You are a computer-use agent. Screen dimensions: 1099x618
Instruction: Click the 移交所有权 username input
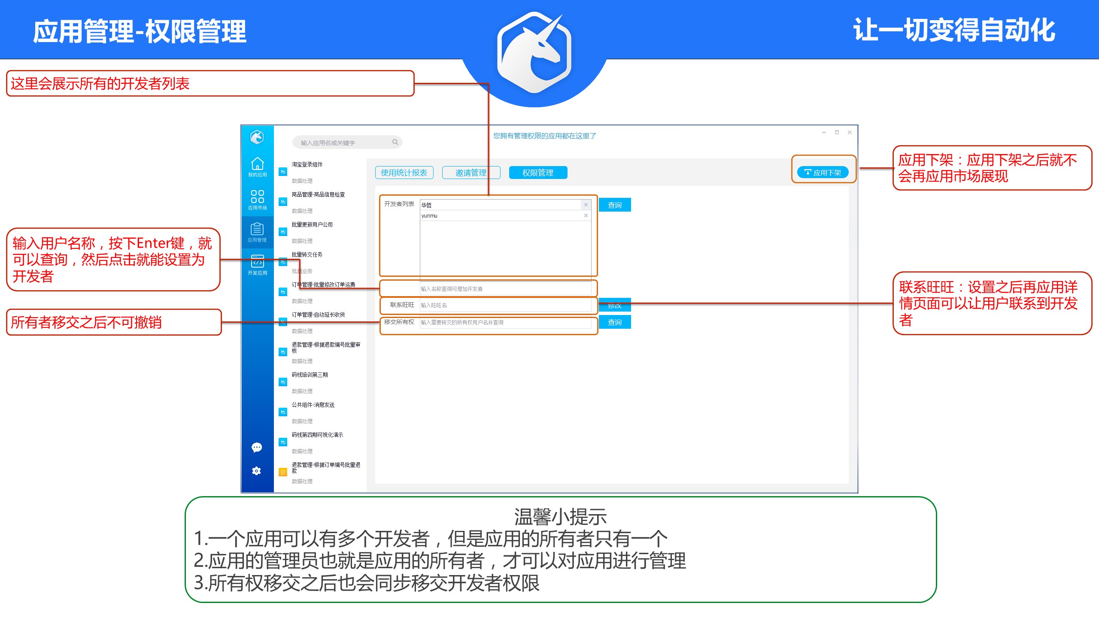tap(505, 322)
